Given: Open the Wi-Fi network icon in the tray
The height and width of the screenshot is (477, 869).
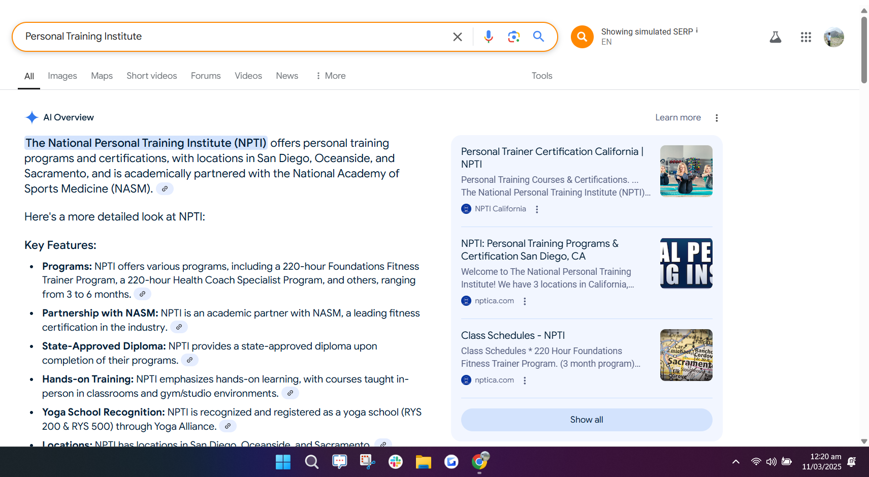Looking at the screenshot, I should 756,462.
